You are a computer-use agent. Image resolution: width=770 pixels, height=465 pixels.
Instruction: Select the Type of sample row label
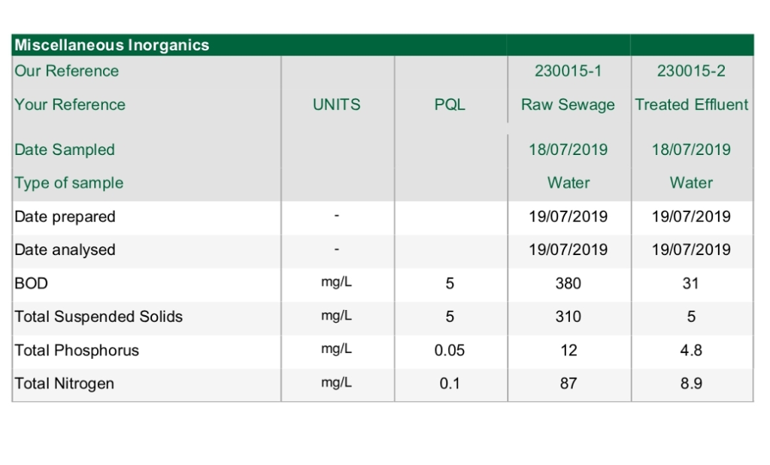coord(69,183)
